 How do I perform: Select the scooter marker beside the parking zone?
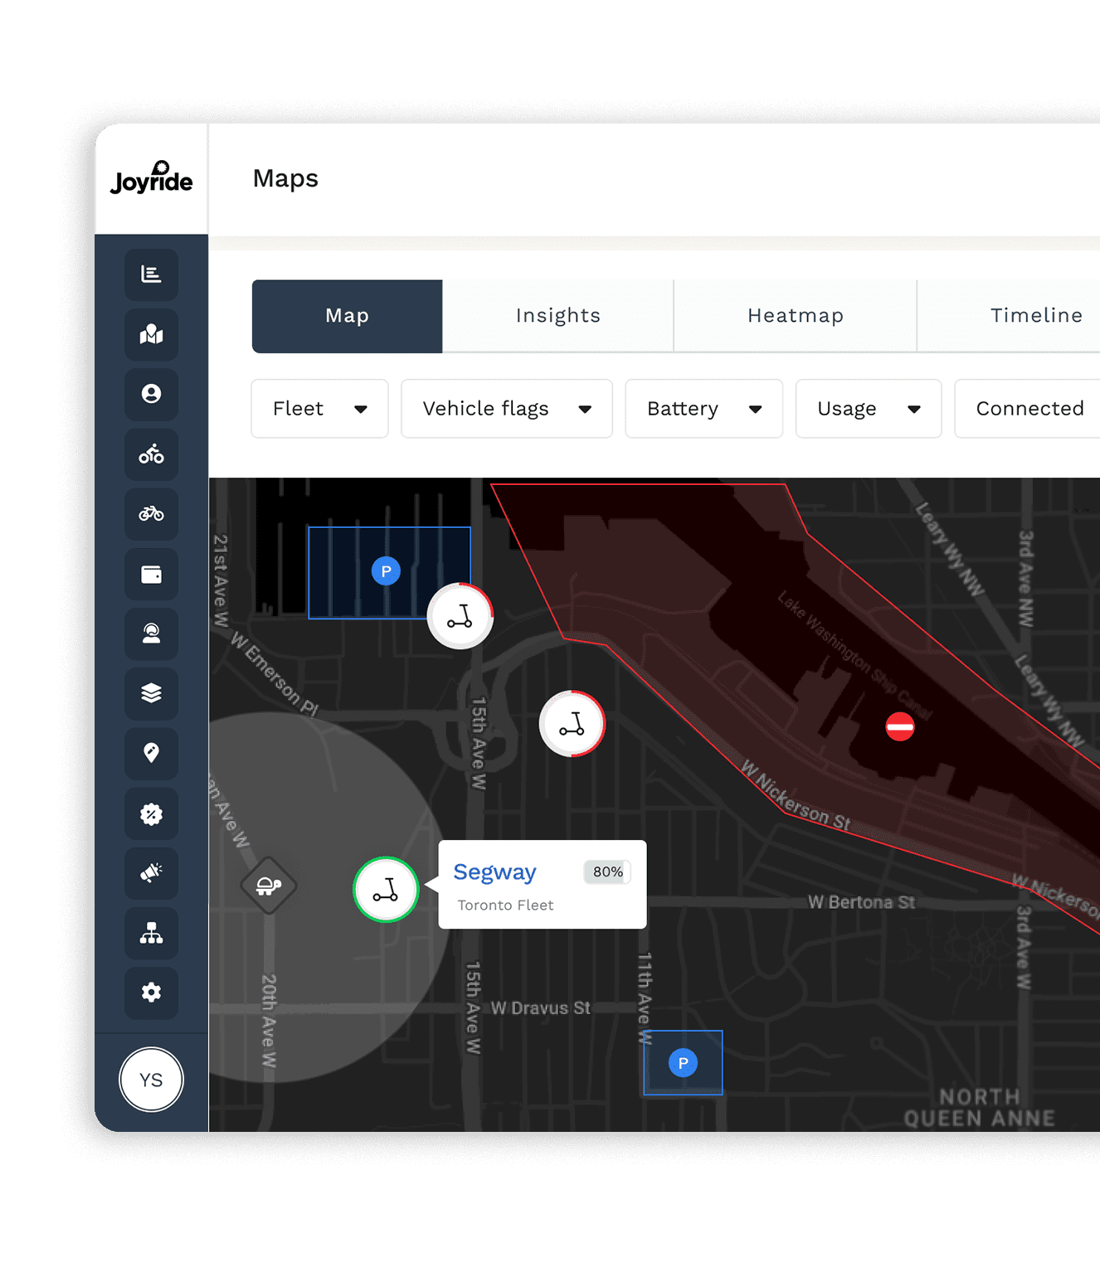(460, 616)
